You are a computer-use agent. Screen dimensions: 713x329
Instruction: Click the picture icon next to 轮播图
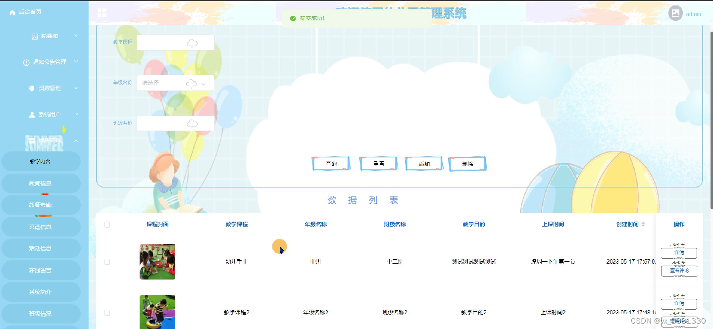(x=35, y=36)
